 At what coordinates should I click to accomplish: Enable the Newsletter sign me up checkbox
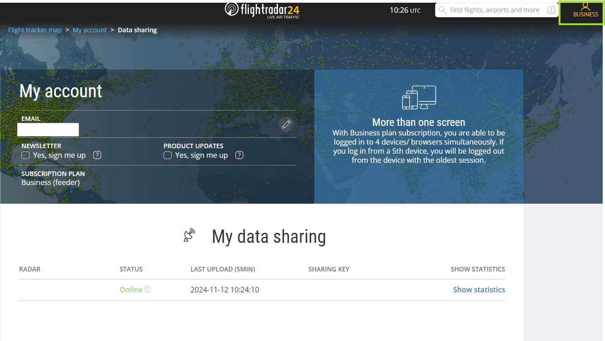pyautogui.click(x=26, y=155)
